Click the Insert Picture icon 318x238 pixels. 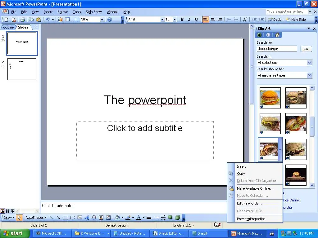[x=108, y=218]
